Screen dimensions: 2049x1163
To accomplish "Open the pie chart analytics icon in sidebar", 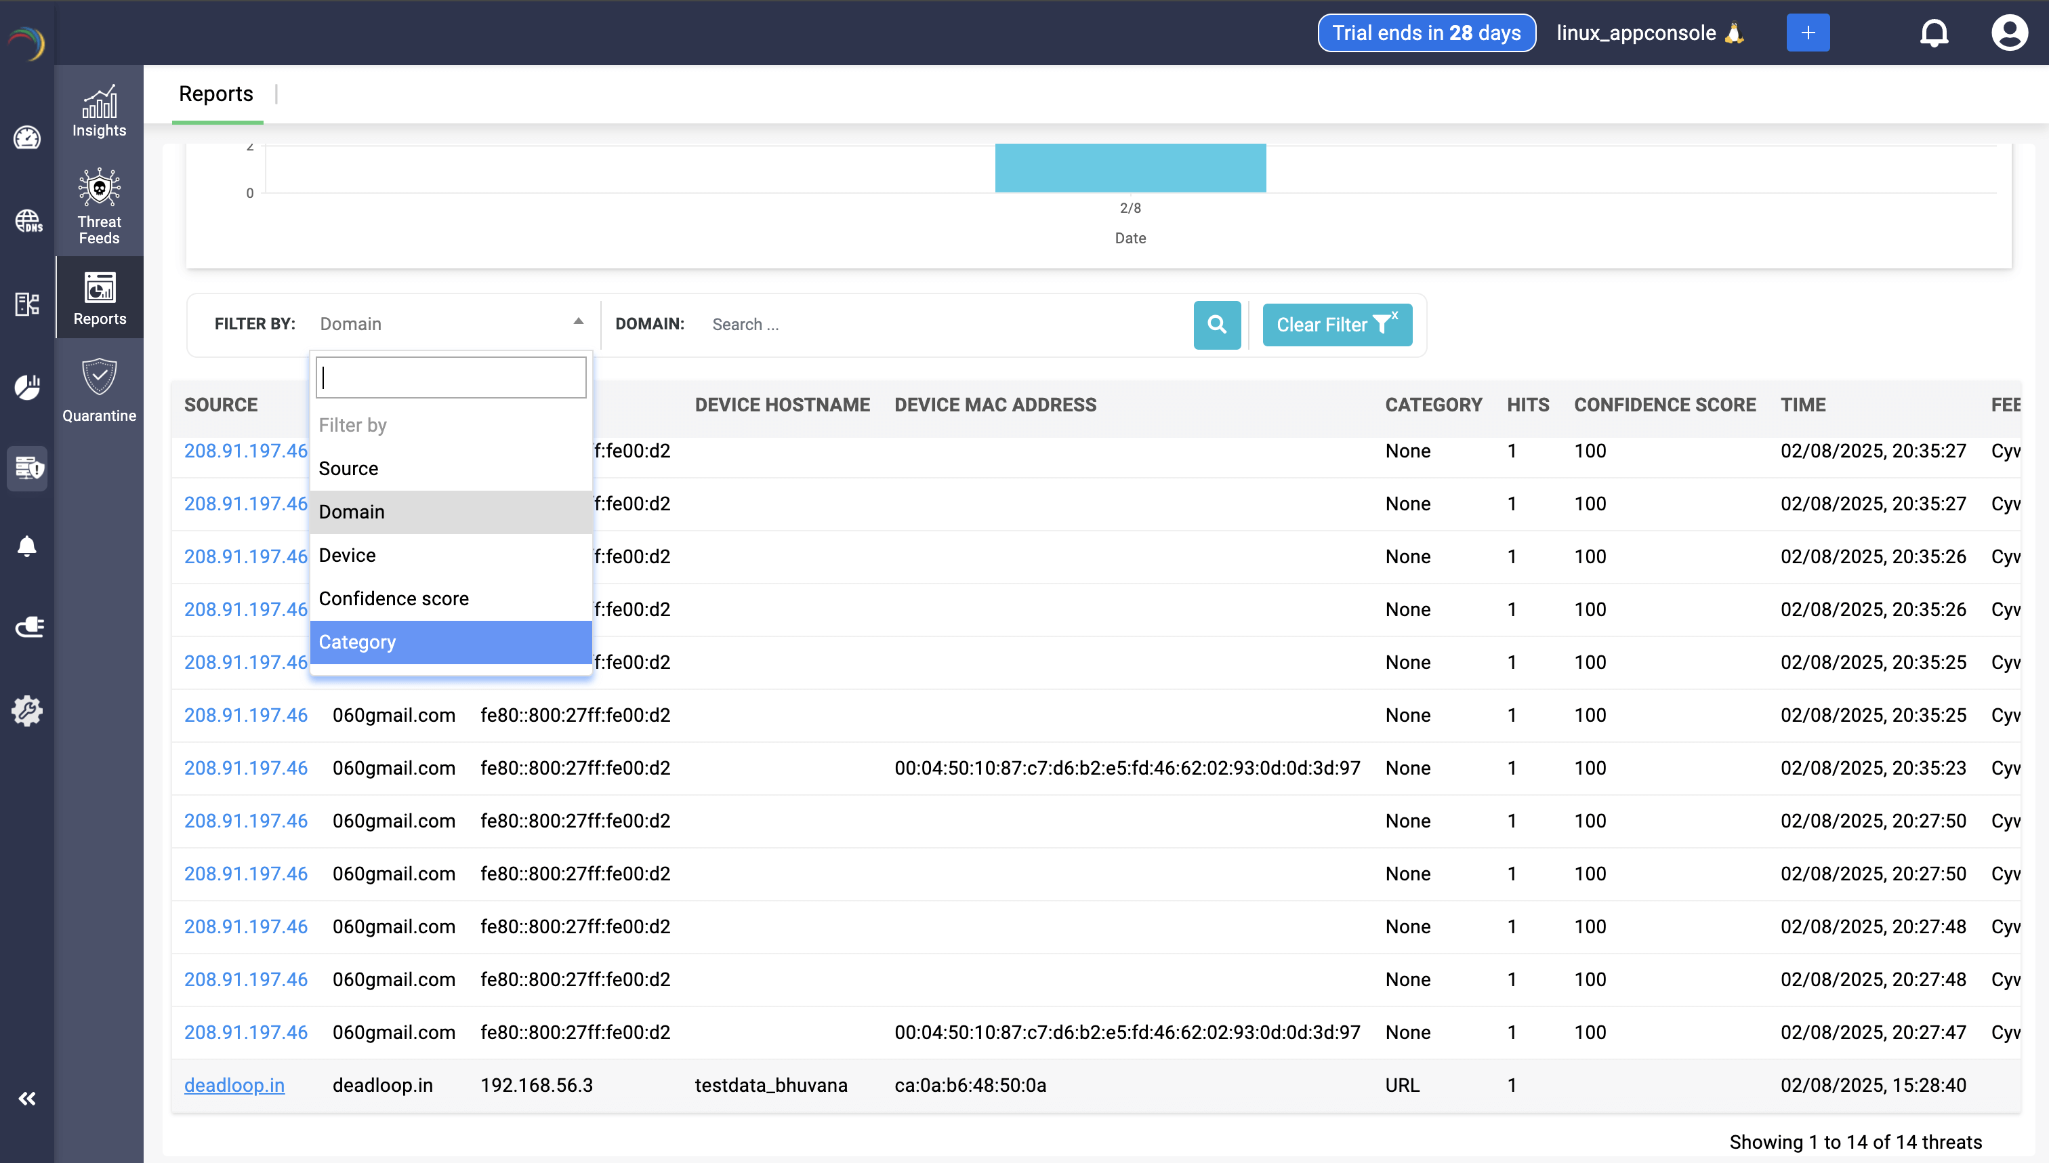I will coord(28,386).
